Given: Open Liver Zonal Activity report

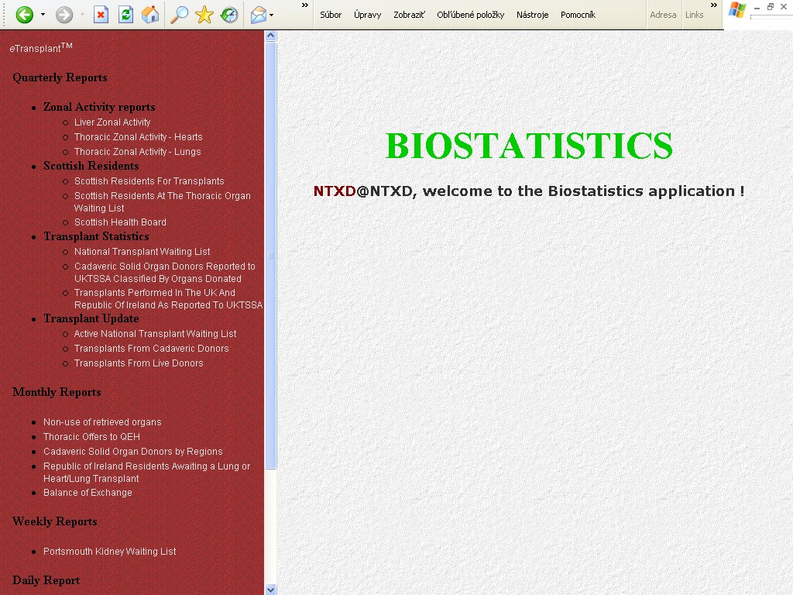Looking at the screenshot, I should tap(112, 122).
